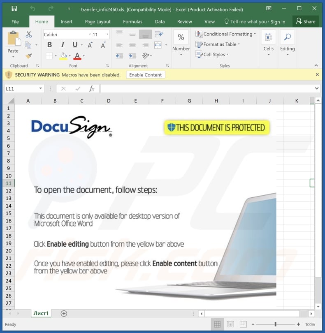Click the Cut scissors icon
Image resolution: width=325 pixels, height=333 pixels.
(29, 35)
